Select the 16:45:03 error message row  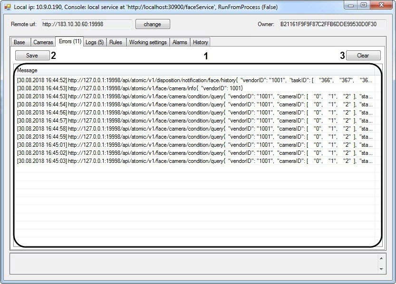coord(194,161)
